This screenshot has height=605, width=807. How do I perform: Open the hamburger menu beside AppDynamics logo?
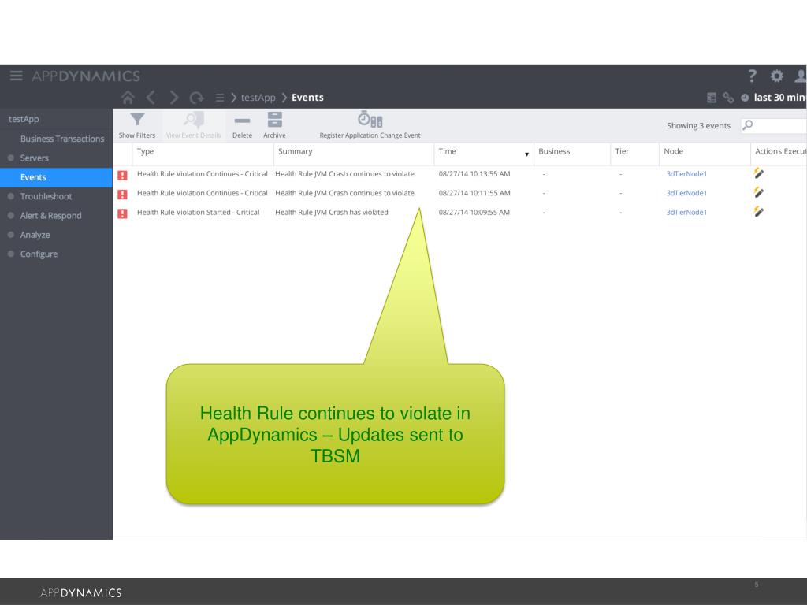pyautogui.click(x=16, y=76)
